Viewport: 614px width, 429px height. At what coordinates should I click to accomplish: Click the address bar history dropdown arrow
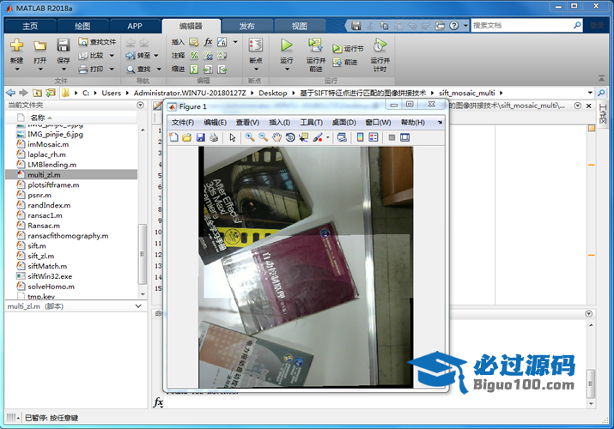(590, 93)
